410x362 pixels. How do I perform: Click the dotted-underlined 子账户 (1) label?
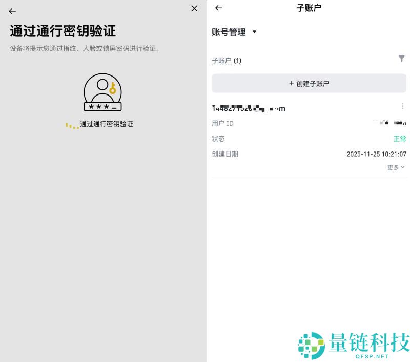(x=225, y=60)
